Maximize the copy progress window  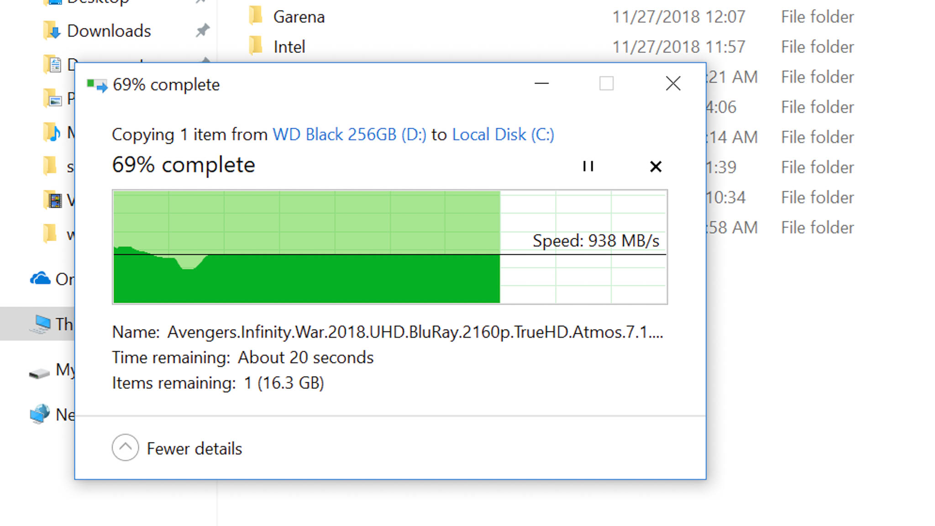(606, 84)
